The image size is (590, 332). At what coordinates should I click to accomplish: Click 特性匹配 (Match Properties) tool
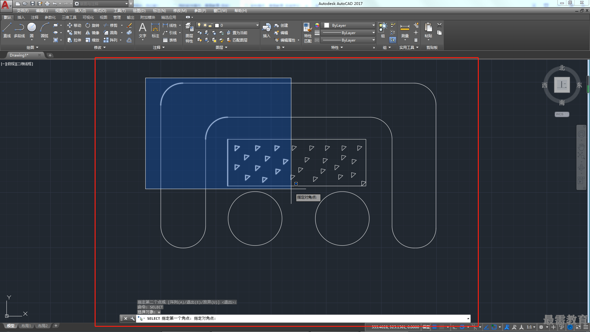pos(308,33)
